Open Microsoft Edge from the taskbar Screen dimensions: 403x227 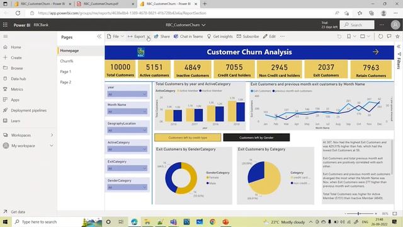pos(134,222)
